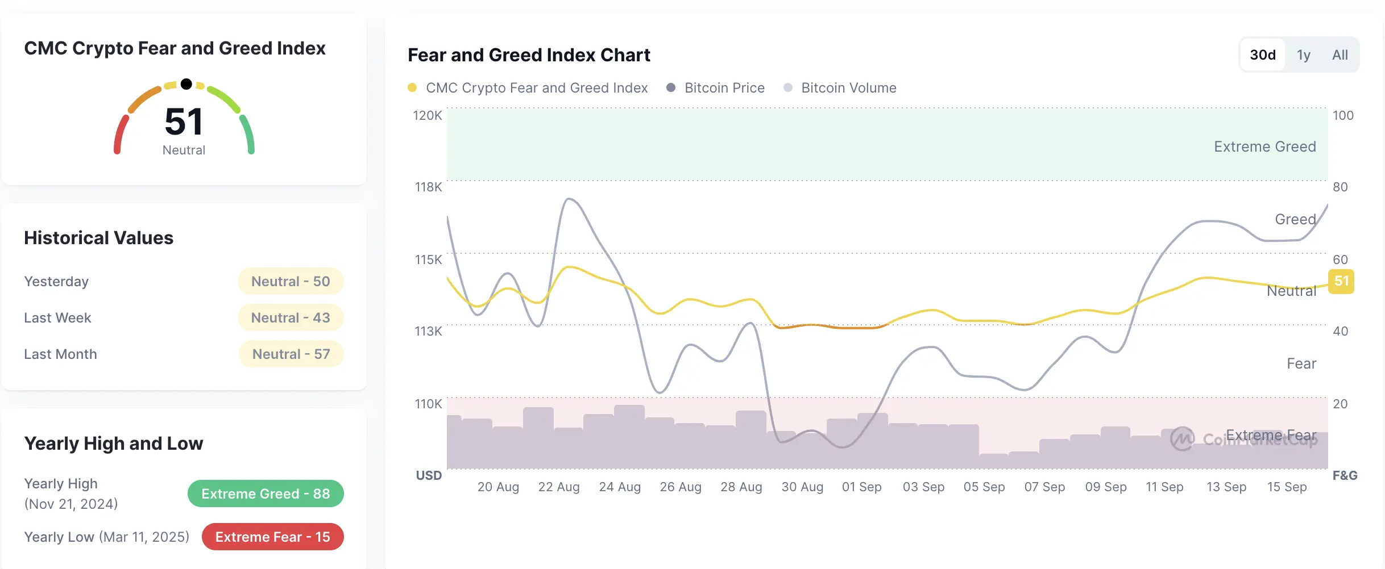Click the yellow Fear and Greed legend dot

click(x=412, y=87)
